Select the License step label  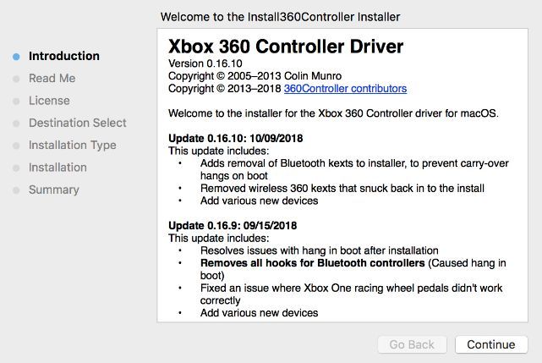coord(49,101)
